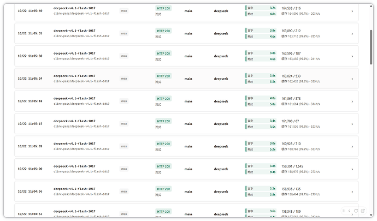Click the open-in-new-window icon in floating toolbar

(x=363, y=211)
